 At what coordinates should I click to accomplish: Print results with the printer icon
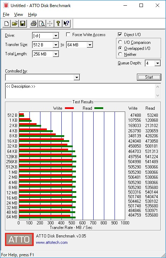click(34, 23)
